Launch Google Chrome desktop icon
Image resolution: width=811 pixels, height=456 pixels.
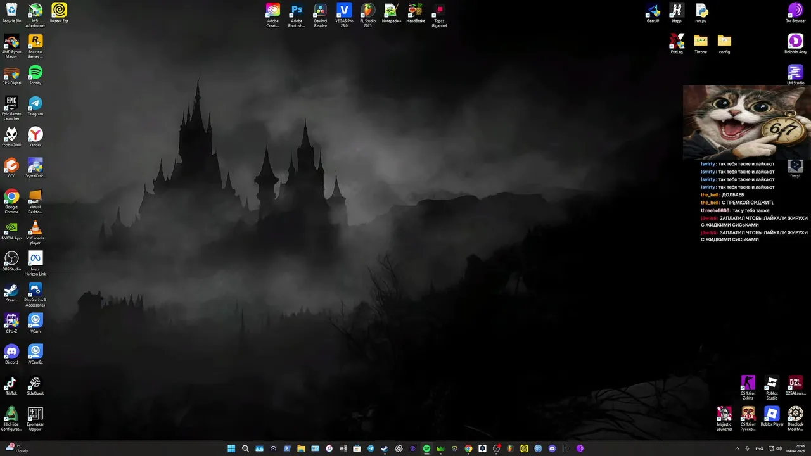coord(11,201)
